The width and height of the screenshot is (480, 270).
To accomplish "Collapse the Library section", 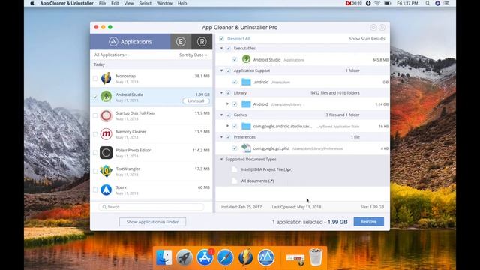I will [x=222, y=93].
